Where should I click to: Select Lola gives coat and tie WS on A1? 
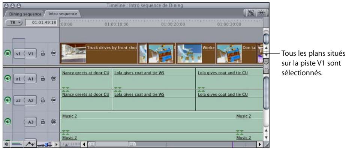[x=154, y=78]
